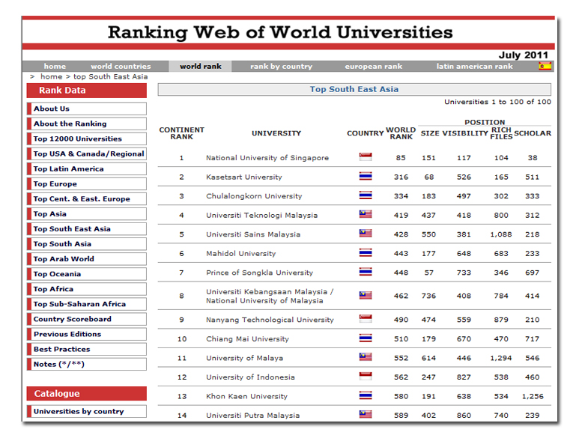Click the WORLD RANK column header

click(x=401, y=133)
